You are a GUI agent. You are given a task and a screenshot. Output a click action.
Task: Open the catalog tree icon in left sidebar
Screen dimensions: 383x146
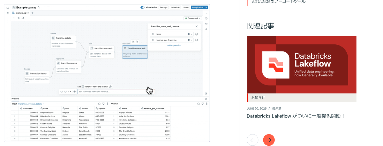(x=8, y=13)
